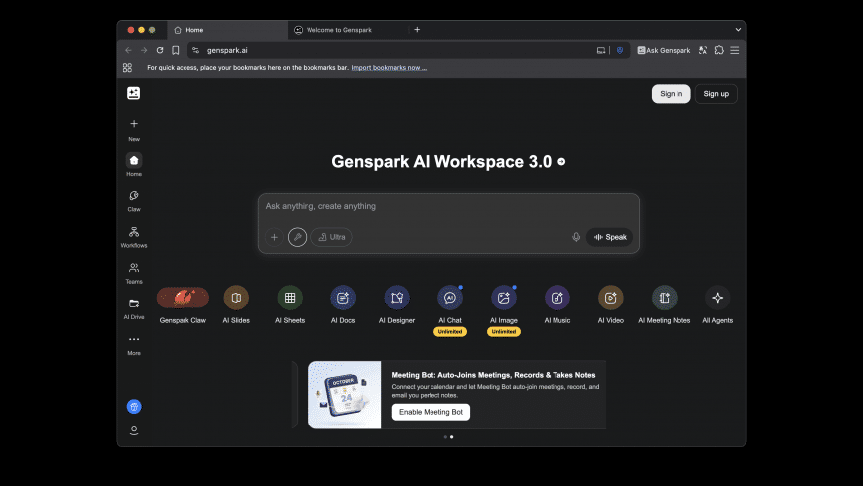Viewport: 863px width, 486px height.
Task: Select the first carousel dot
Action: point(445,437)
